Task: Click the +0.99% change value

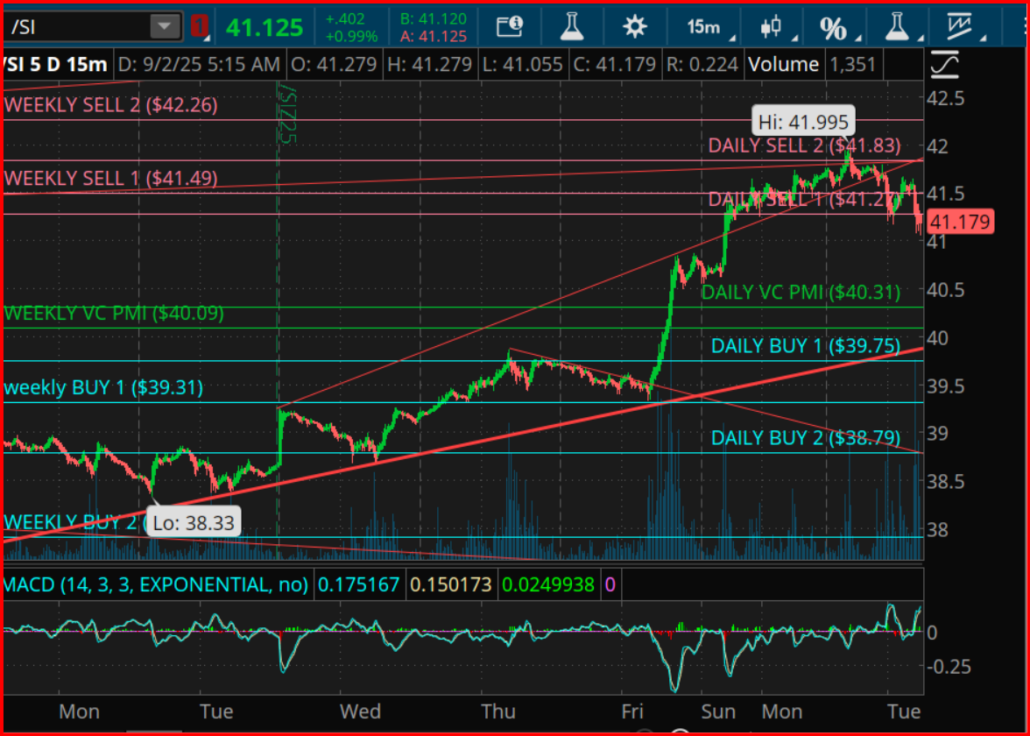Action: coord(351,37)
